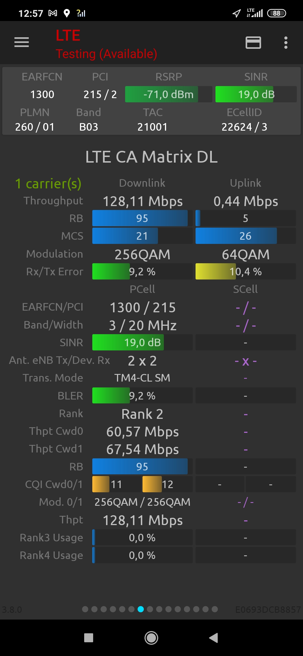Tap the 1 carrier(s) label
The height and width of the screenshot is (656, 303).
click(48, 184)
